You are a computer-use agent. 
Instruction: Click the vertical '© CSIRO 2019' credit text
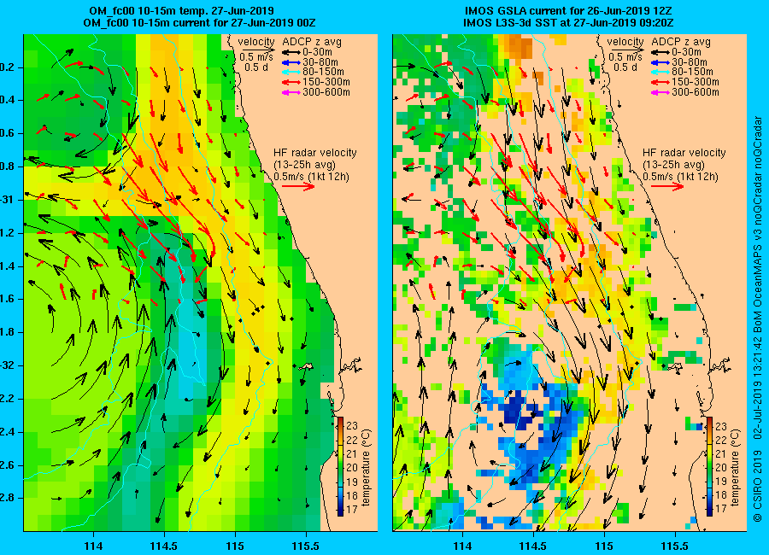(758, 487)
